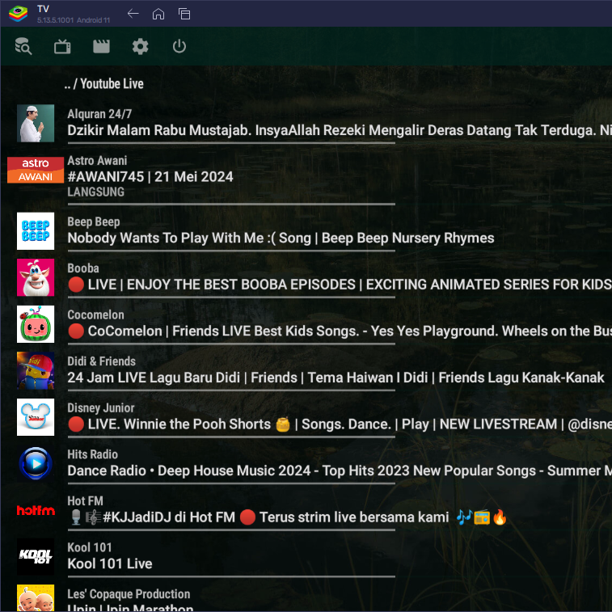Open '#KJJadiDJ di Hot FM' stream
Image resolution: width=612 pixels, height=612 pixels.
pos(288,517)
